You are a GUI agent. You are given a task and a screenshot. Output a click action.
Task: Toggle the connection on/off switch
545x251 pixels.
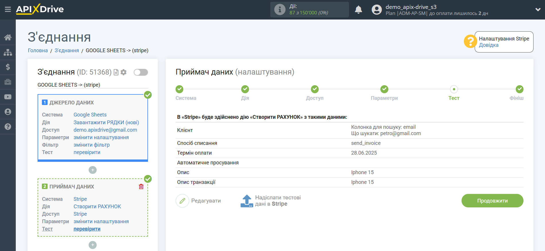(141, 72)
